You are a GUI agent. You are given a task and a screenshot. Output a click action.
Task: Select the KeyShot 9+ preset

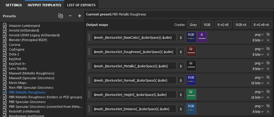click(18, 64)
